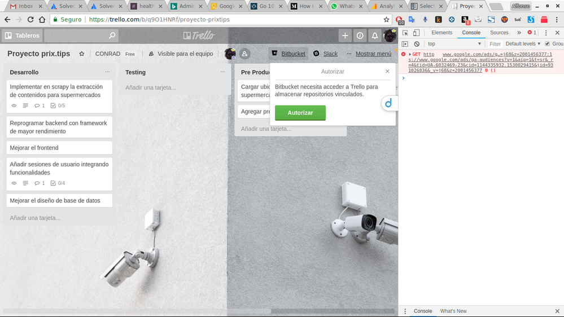
Task: Expand more DevTools tabs chevron
Action: click(519, 33)
